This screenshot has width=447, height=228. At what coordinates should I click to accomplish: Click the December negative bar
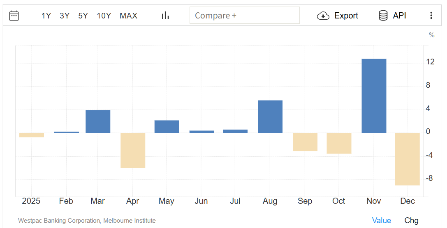pos(407,159)
